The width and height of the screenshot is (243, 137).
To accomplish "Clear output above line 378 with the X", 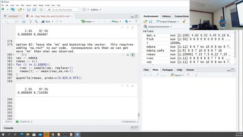I will tap(133, 27).
